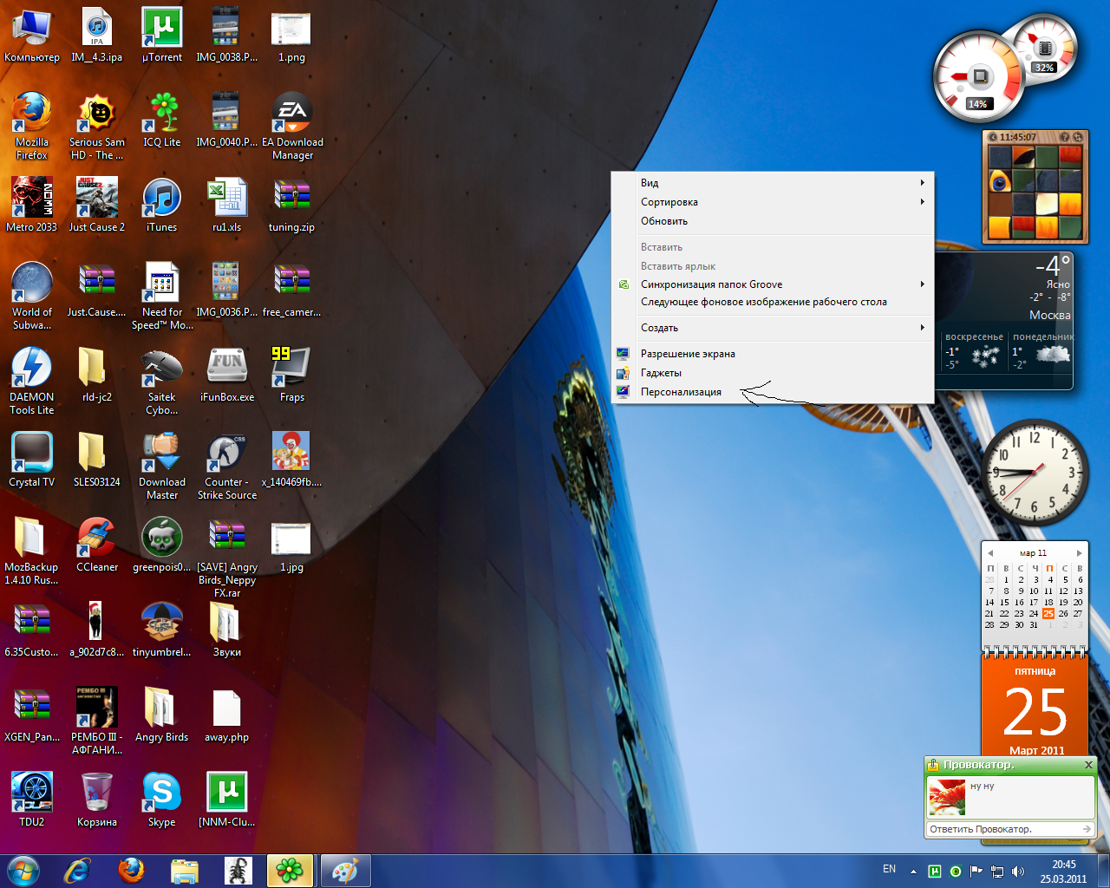Select the away.php file icon

pyautogui.click(x=227, y=715)
